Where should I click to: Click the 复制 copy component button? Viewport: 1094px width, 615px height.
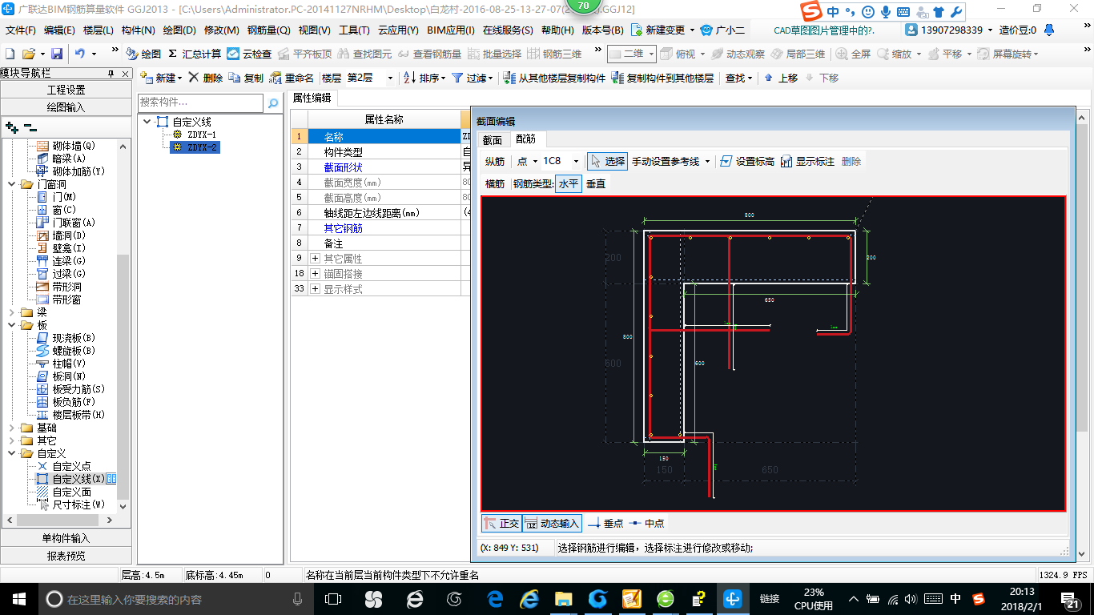[x=246, y=78]
